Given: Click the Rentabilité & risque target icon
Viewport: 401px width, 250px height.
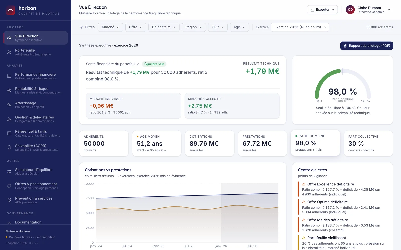Looking at the screenshot, I should click(x=9, y=90).
